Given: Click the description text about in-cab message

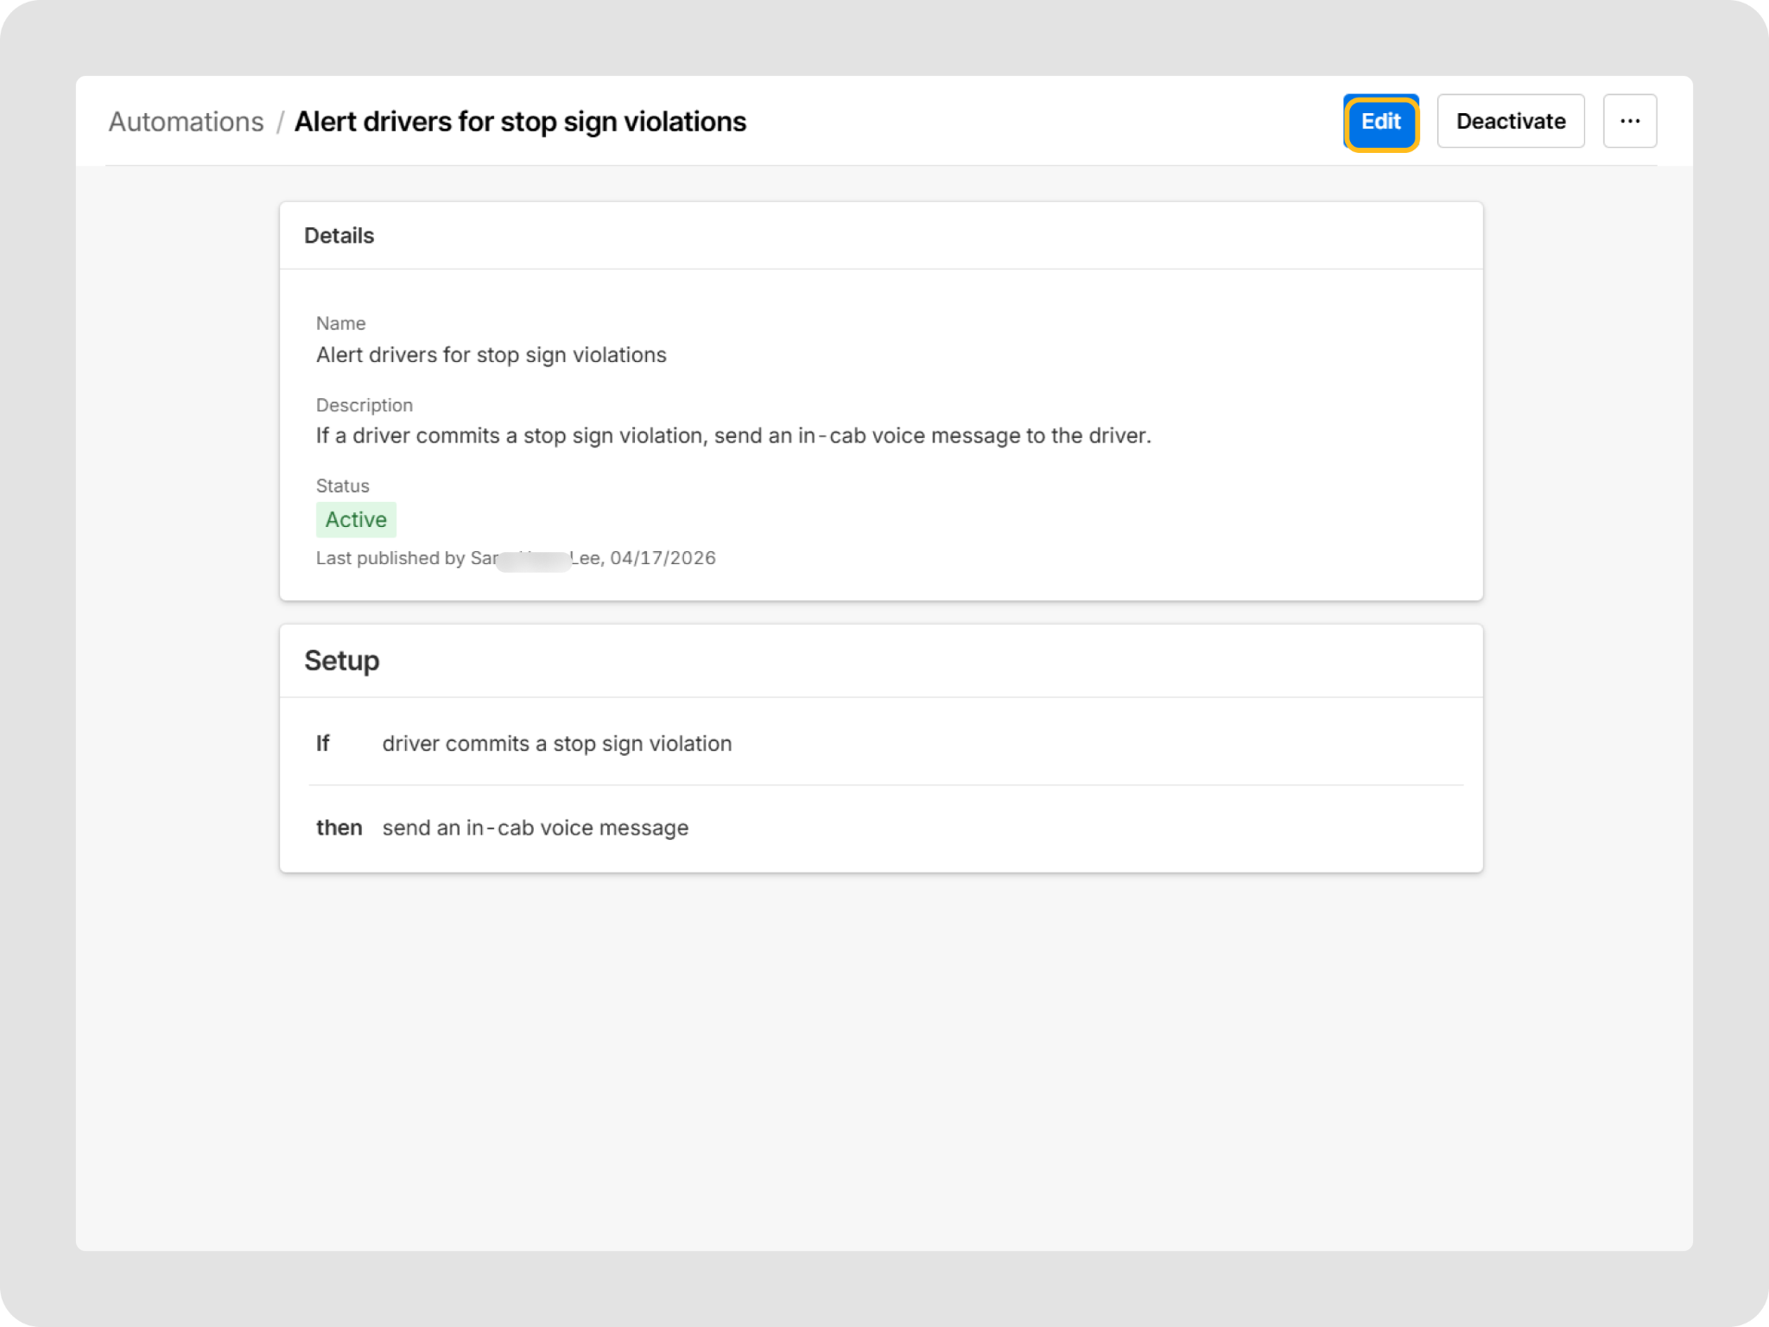Looking at the screenshot, I should 732,435.
